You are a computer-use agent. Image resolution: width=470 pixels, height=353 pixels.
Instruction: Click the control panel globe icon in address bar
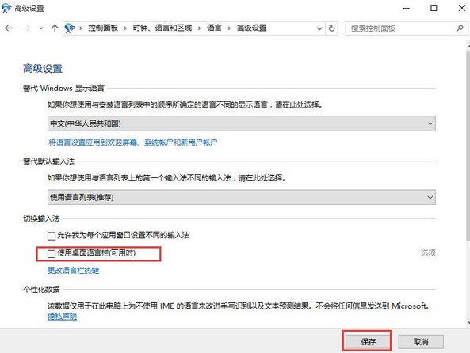click(70, 28)
